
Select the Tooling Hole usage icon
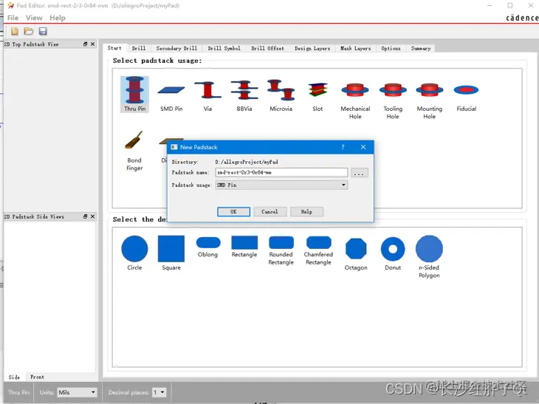pyautogui.click(x=393, y=100)
